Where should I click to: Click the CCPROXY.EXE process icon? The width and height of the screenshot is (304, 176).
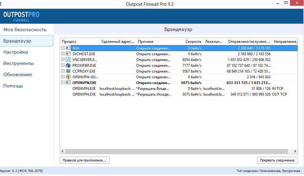68,71
